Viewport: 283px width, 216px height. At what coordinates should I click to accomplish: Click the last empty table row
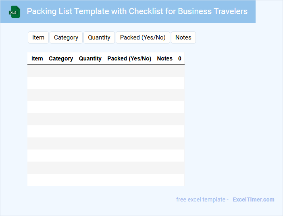(x=106, y=180)
